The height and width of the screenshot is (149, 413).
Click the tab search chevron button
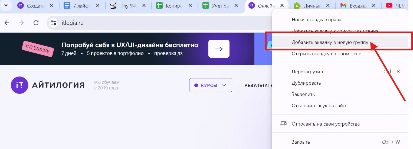6,6
